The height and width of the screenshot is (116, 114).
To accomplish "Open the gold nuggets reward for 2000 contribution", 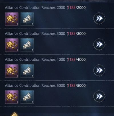I will pyautogui.click(x=12, y=19).
